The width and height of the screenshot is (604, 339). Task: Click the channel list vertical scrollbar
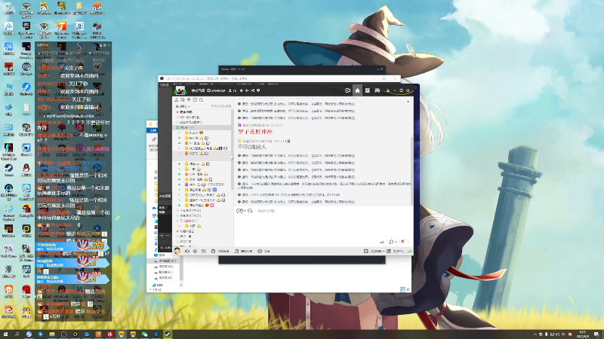pyautogui.click(x=233, y=150)
